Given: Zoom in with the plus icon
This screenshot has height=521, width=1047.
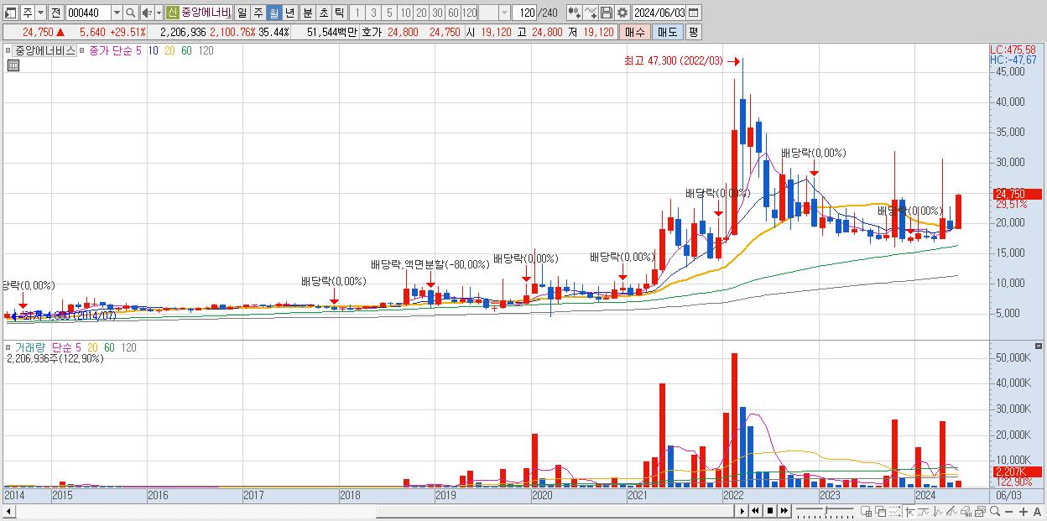Looking at the screenshot, I should tap(1023, 512).
